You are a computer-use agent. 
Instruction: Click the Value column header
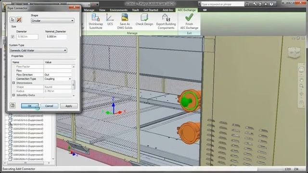(x=60, y=62)
